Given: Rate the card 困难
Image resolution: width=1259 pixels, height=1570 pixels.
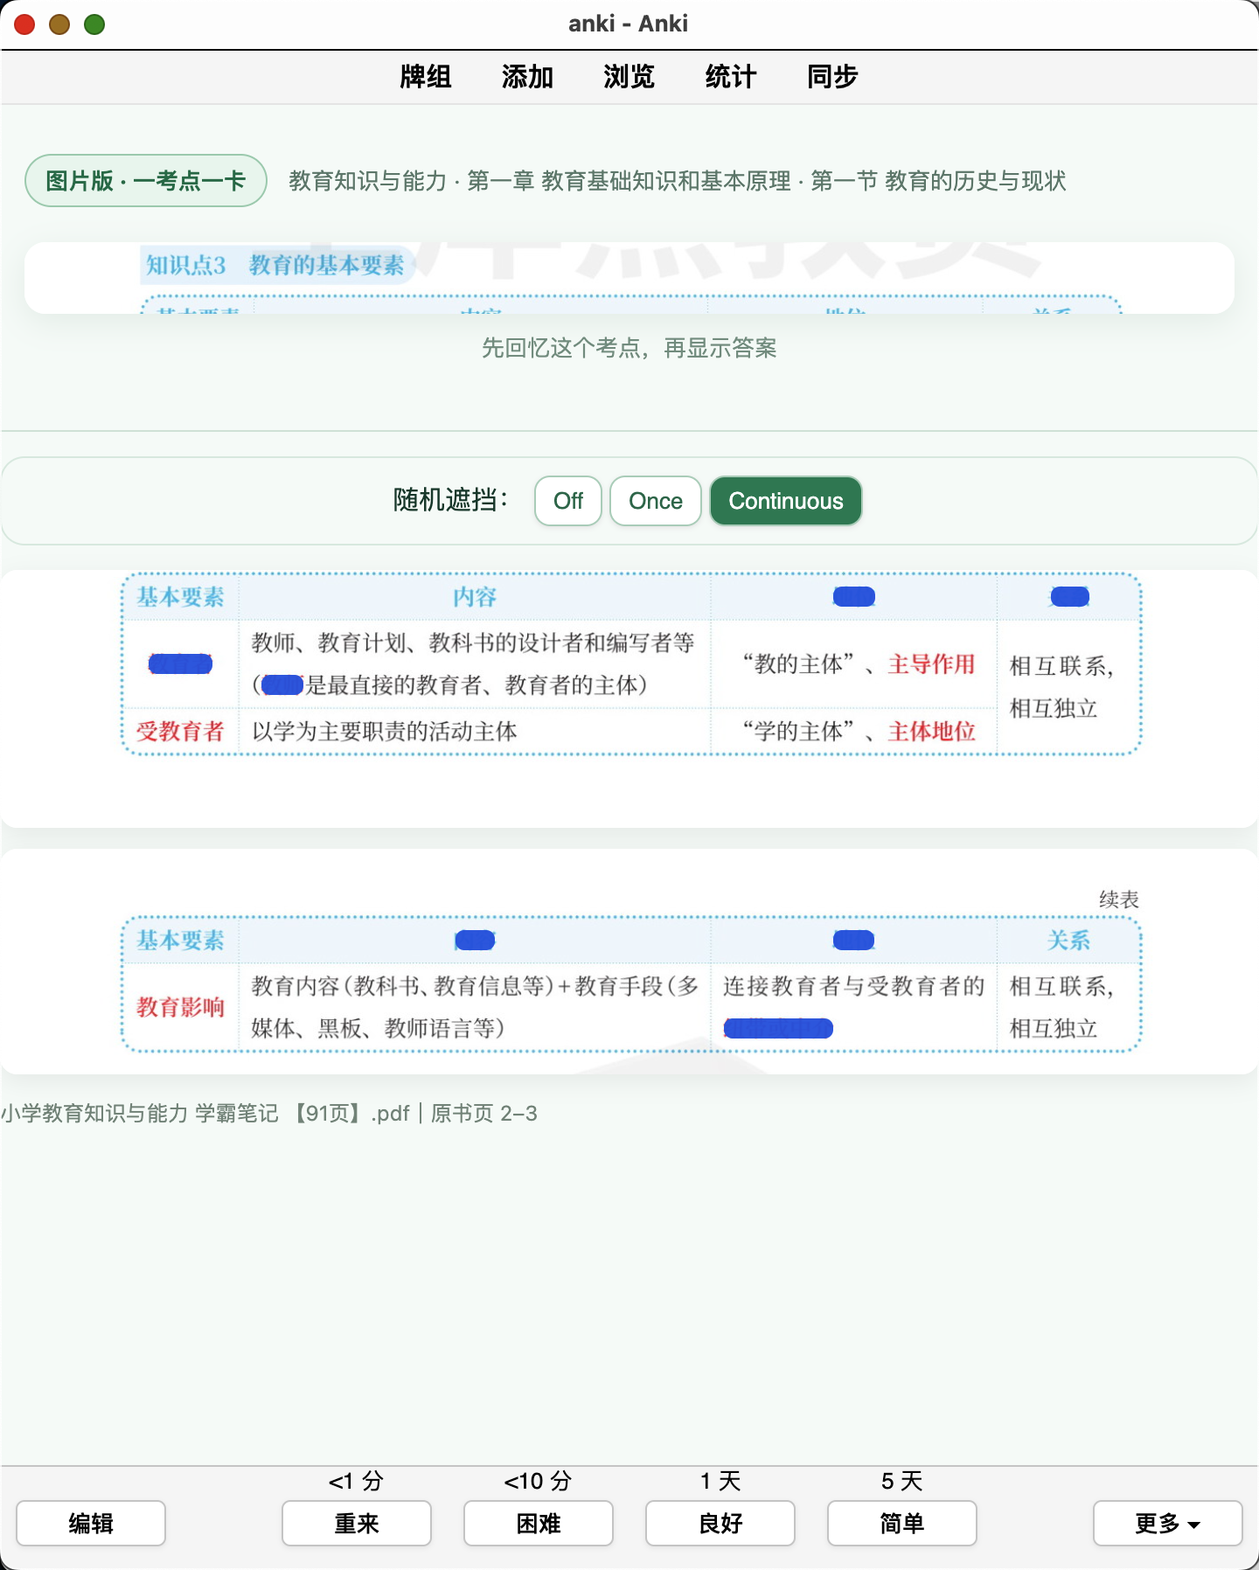Looking at the screenshot, I should pyautogui.click(x=539, y=1524).
